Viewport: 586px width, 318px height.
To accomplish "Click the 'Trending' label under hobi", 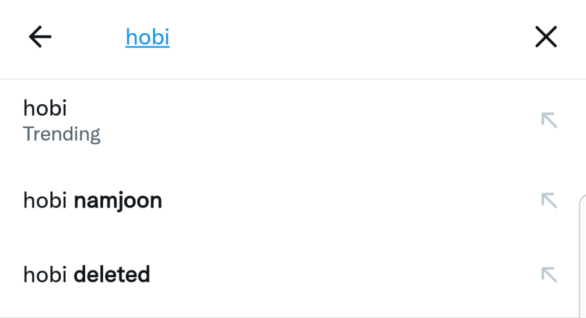I will [x=61, y=134].
